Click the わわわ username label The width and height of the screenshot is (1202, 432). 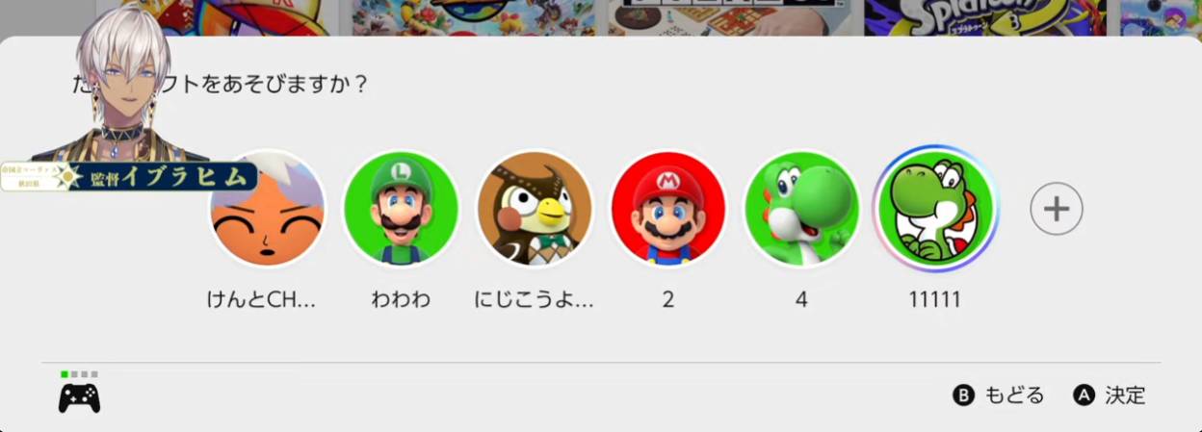[401, 300]
